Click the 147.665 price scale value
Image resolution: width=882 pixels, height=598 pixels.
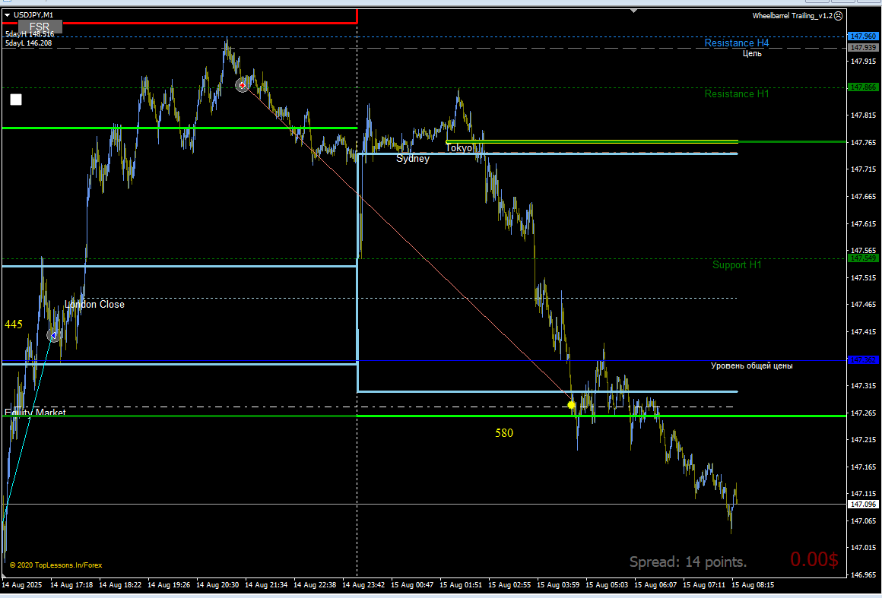[x=864, y=197]
